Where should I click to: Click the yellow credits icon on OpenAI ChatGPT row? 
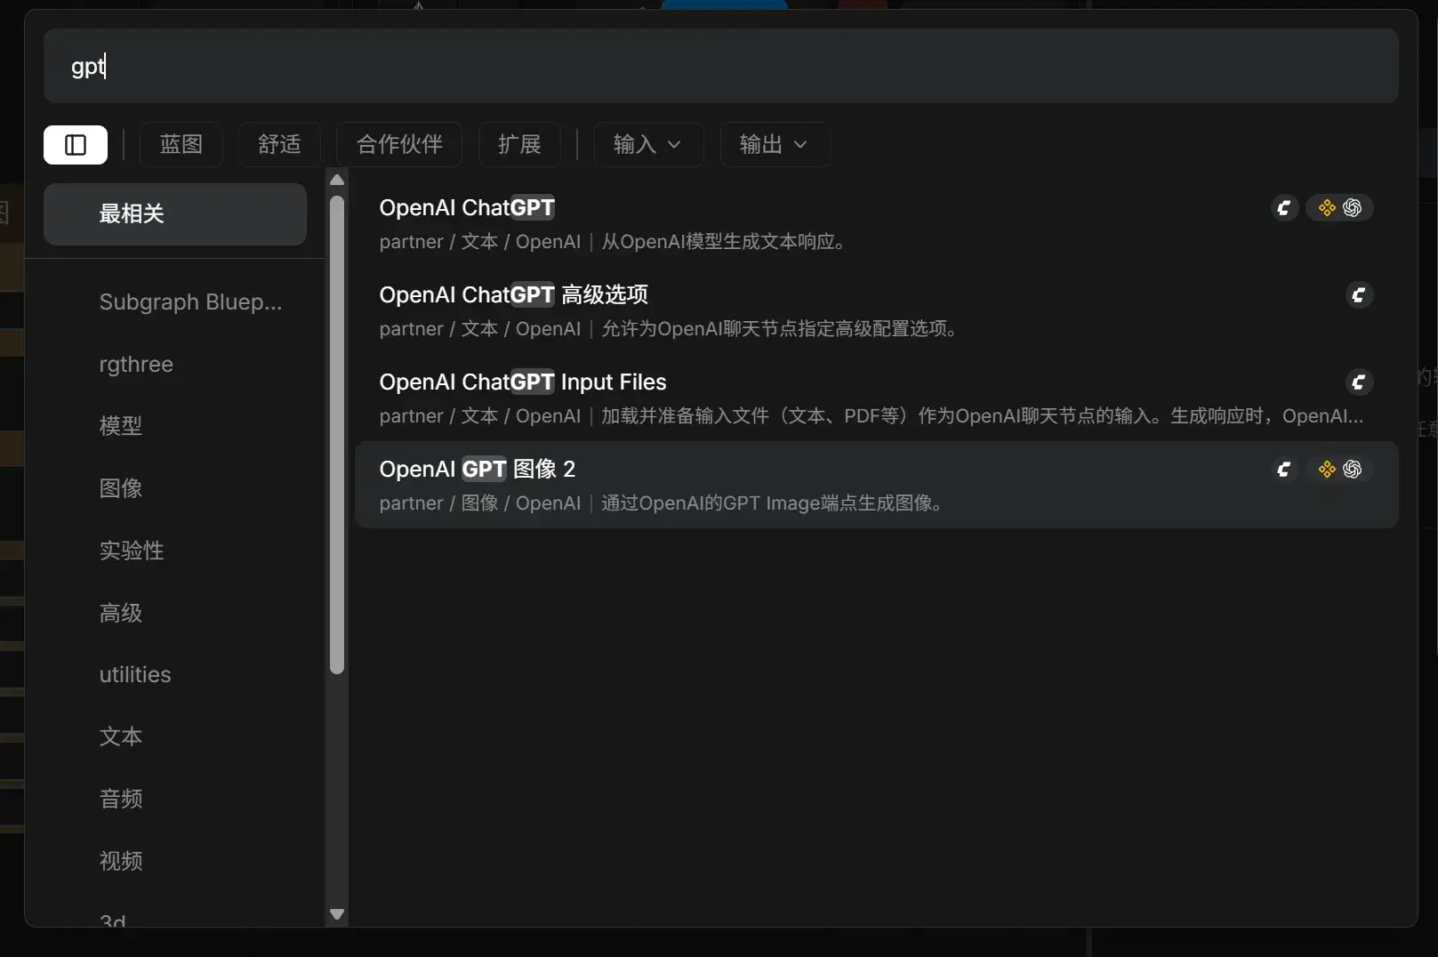tap(1327, 208)
